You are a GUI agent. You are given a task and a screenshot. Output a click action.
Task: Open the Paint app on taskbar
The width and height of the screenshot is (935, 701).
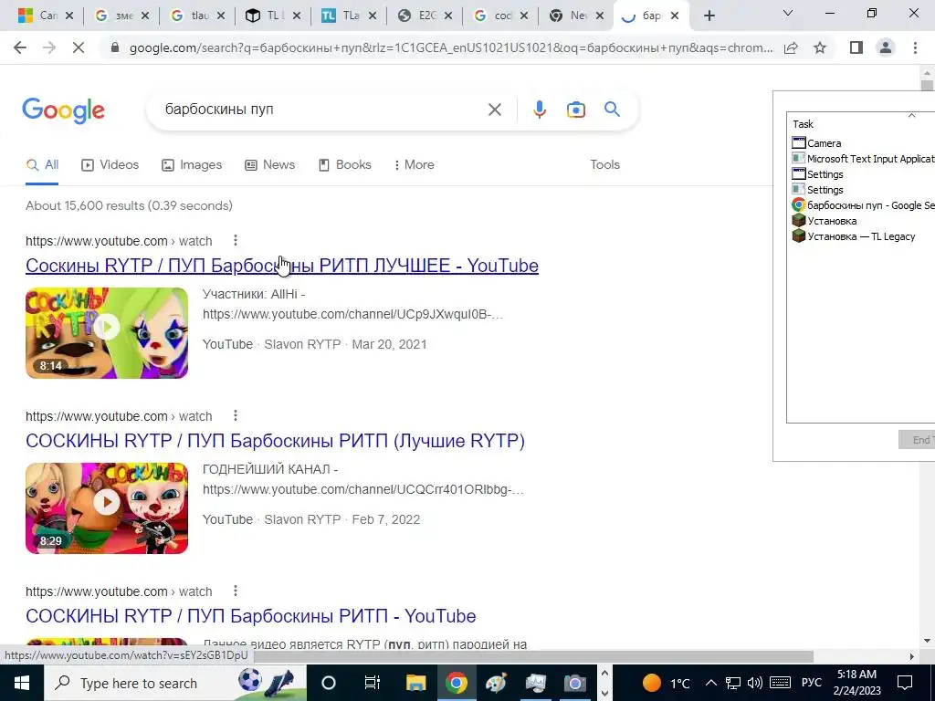(x=496, y=683)
